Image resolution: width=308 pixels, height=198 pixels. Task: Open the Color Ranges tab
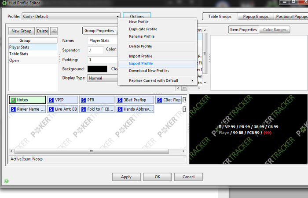click(275, 29)
